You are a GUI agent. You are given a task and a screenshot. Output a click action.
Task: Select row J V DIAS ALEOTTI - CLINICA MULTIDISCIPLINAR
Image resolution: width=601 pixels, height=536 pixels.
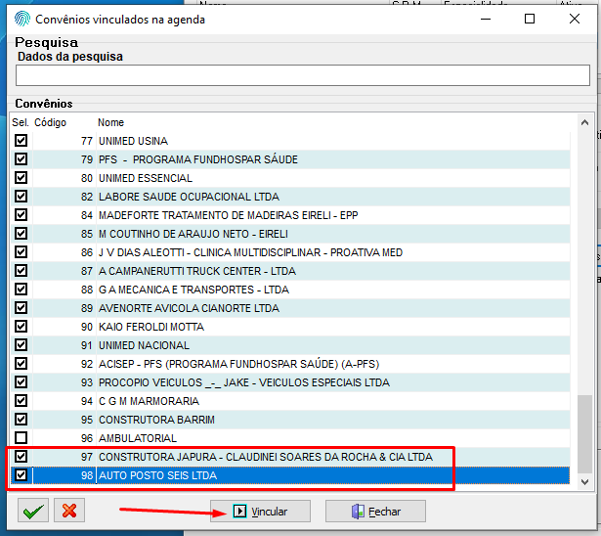290,252
